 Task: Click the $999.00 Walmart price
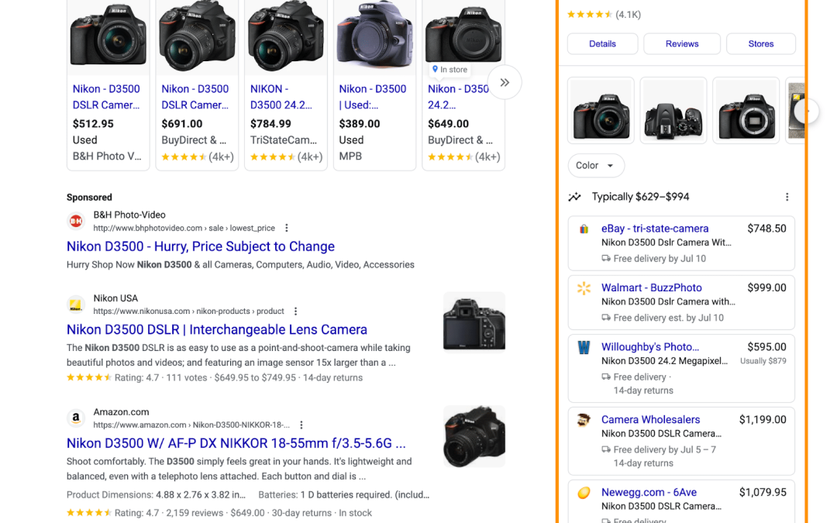766,287
